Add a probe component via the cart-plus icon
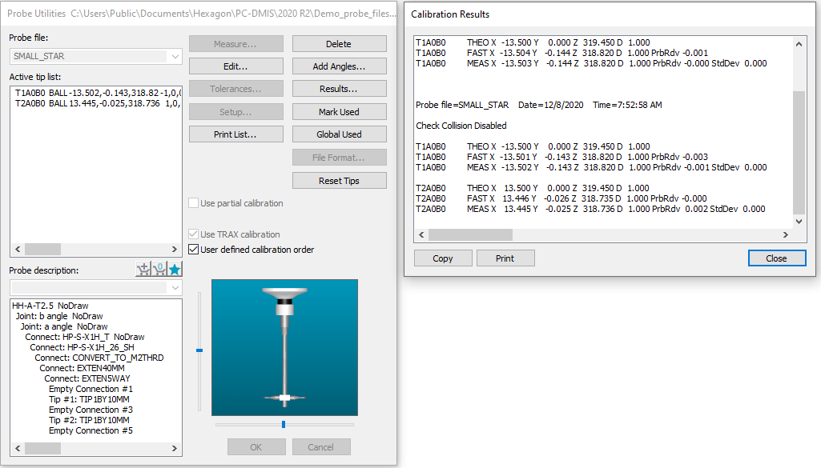Screen dimensions: 821x468 coord(143,270)
